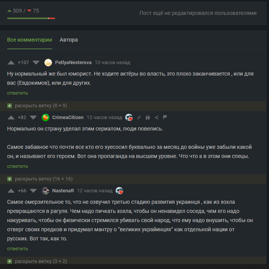The width and height of the screenshot is (269, 269).
Task: Switch to the "Все комментарии" tab
Action: pyautogui.click(x=29, y=40)
